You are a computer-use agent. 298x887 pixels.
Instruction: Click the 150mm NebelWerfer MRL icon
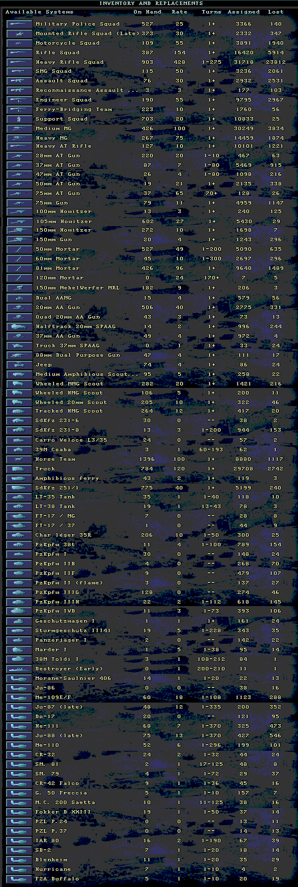click(x=20, y=288)
